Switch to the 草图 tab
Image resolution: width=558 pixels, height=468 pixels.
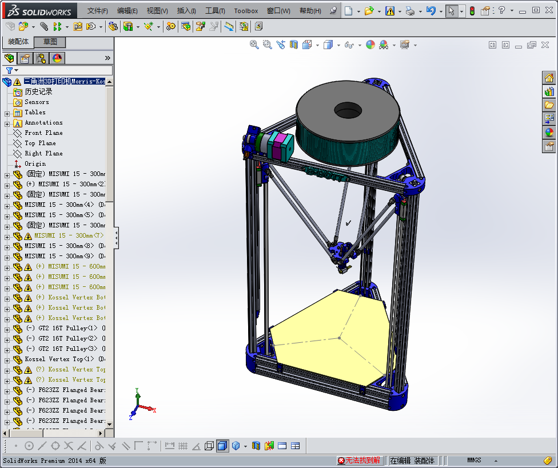pyautogui.click(x=50, y=42)
